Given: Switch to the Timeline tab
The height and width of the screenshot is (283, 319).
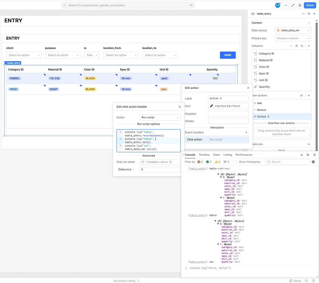Looking at the screenshot, I should pos(204,155).
